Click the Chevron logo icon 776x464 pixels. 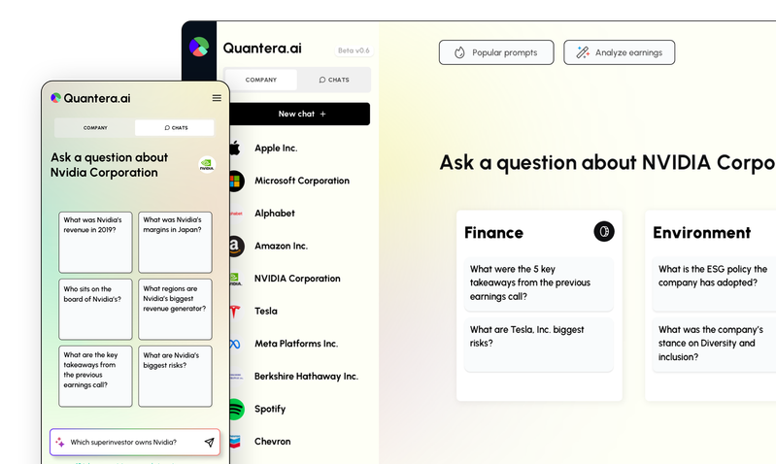coord(235,442)
